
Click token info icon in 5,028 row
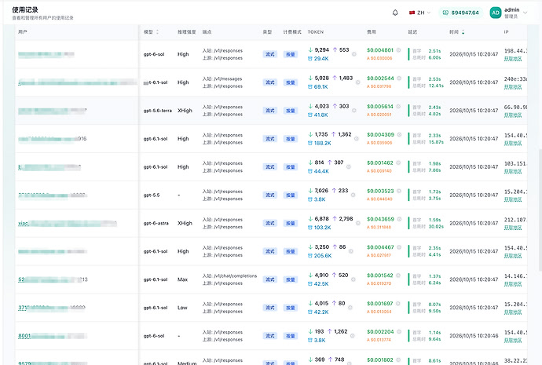coord(357,82)
